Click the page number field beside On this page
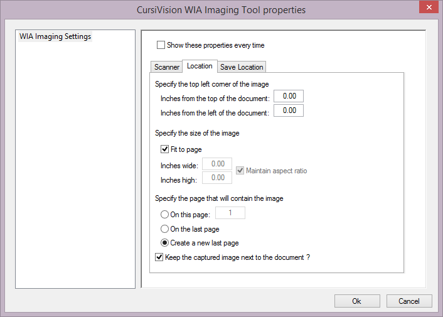443x317 pixels. tap(230, 213)
